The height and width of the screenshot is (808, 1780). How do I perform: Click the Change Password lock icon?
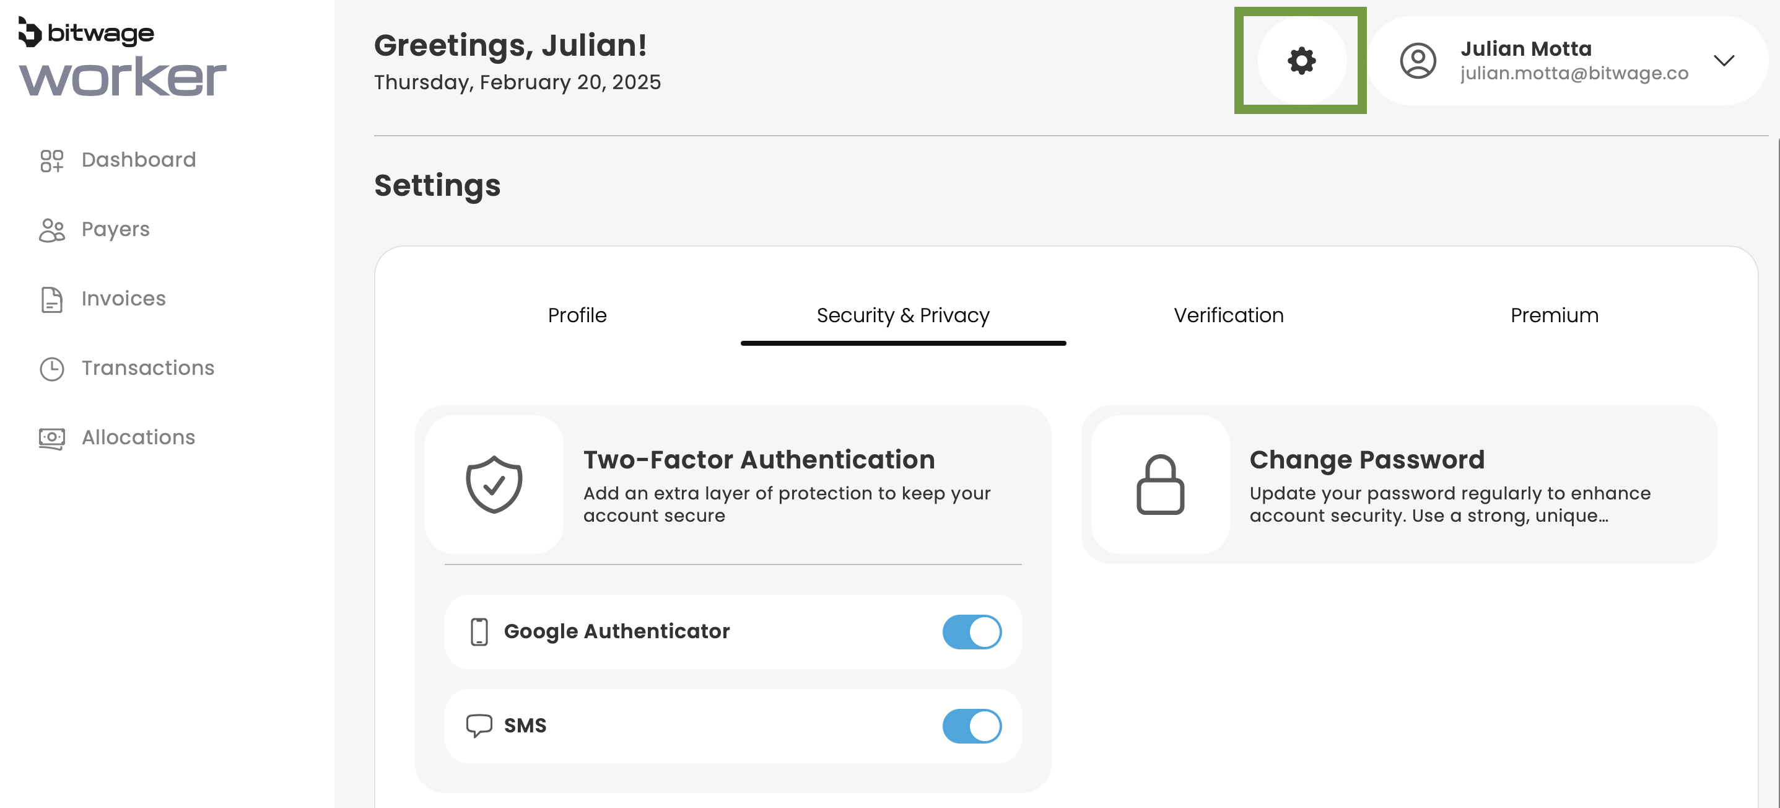1159,484
